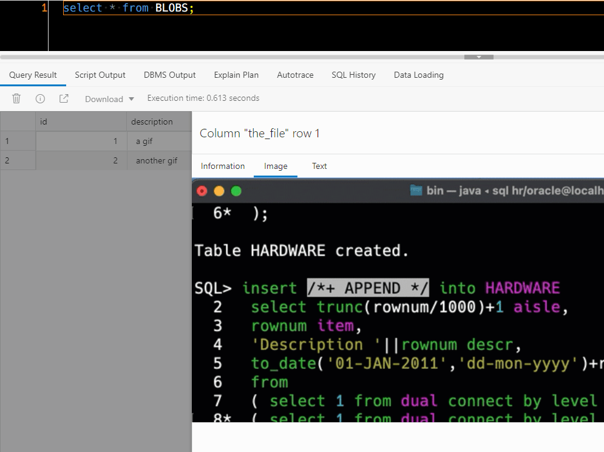Select the 'another gif' description cell
Viewport: 604px width, 452px height.
[159, 160]
